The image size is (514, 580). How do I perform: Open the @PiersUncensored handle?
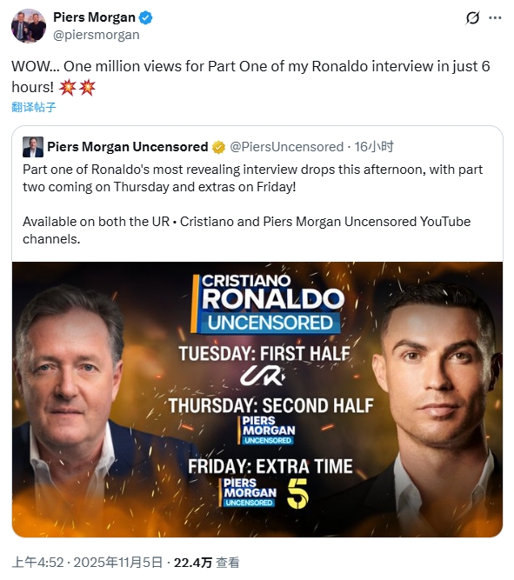pos(287,147)
